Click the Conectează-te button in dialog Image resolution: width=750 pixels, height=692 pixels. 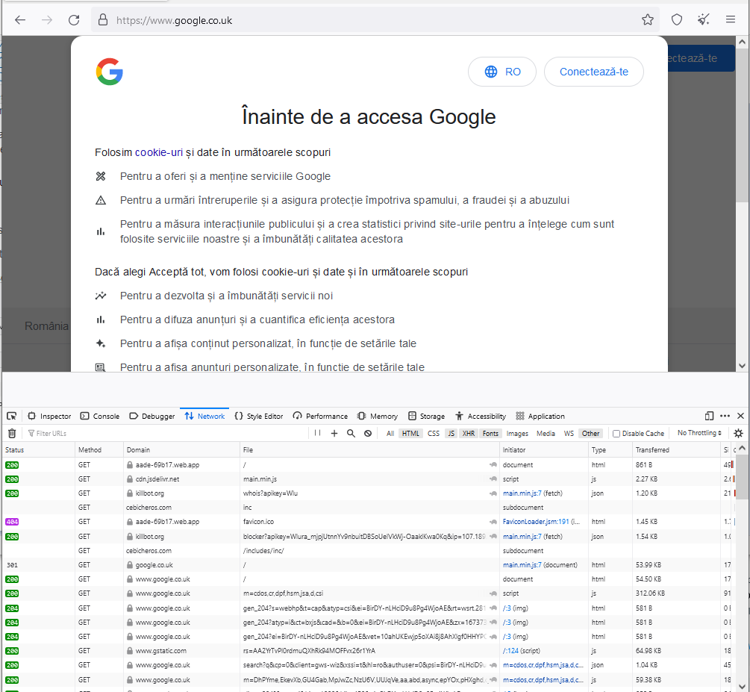pos(593,72)
